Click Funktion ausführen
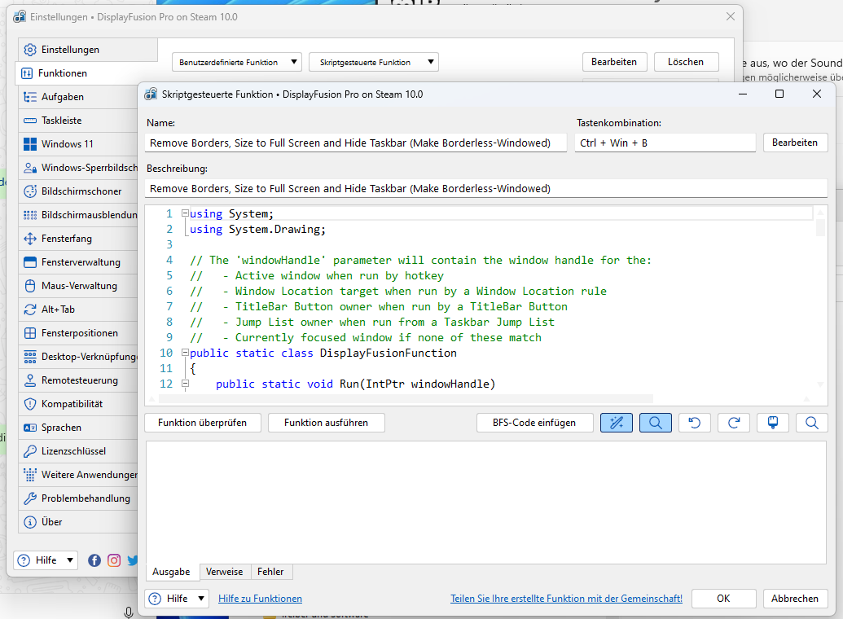Image resolution: width=843 pixels, height=619 pixels. click(327, 423)
